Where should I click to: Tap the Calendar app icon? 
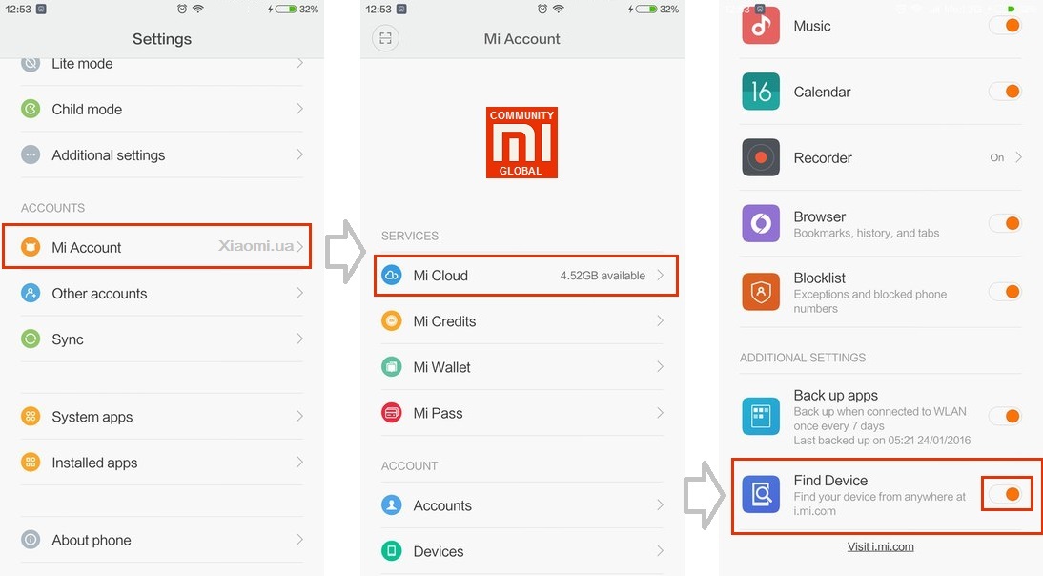(x=761, y=92)
